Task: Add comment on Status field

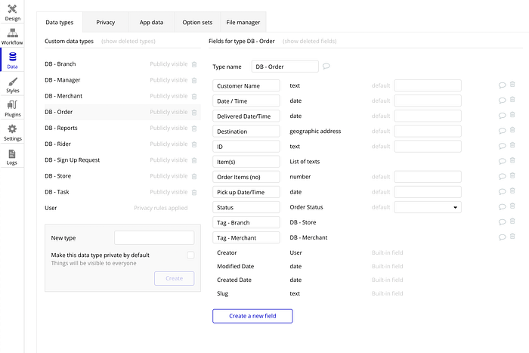Action: pyautogui.click(x=502, y=206)
